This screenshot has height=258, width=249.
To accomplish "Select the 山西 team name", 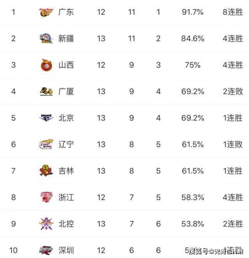I will [66, 65].
